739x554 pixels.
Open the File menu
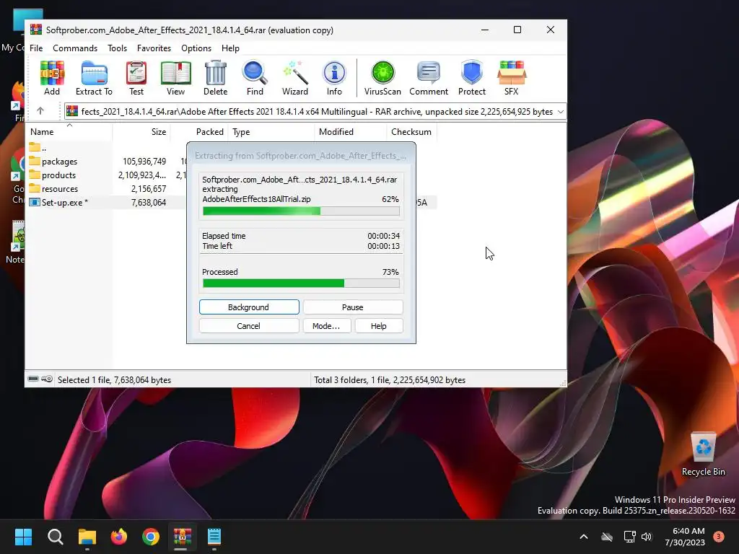(36, 48)
